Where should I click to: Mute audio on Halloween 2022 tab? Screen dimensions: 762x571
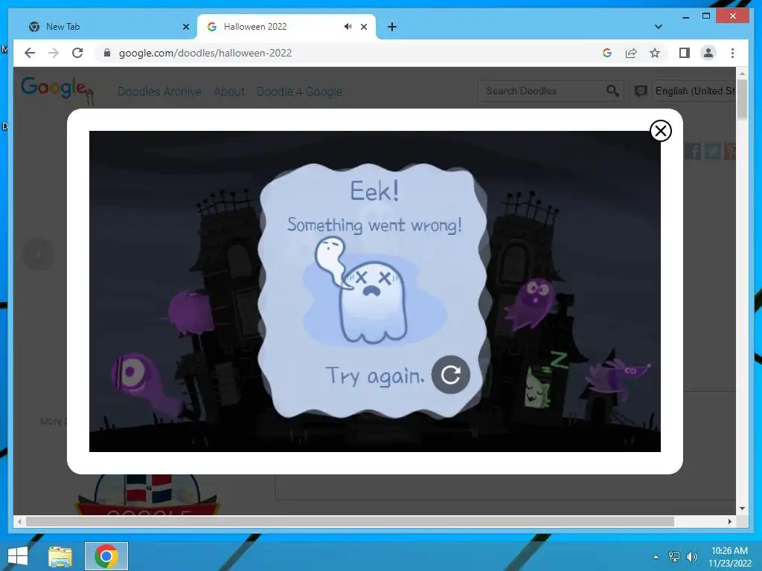(348, 27)
